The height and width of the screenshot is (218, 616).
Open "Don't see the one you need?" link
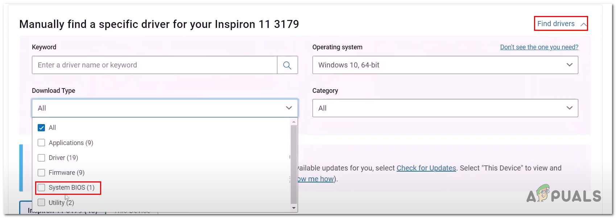click(539, 47)
